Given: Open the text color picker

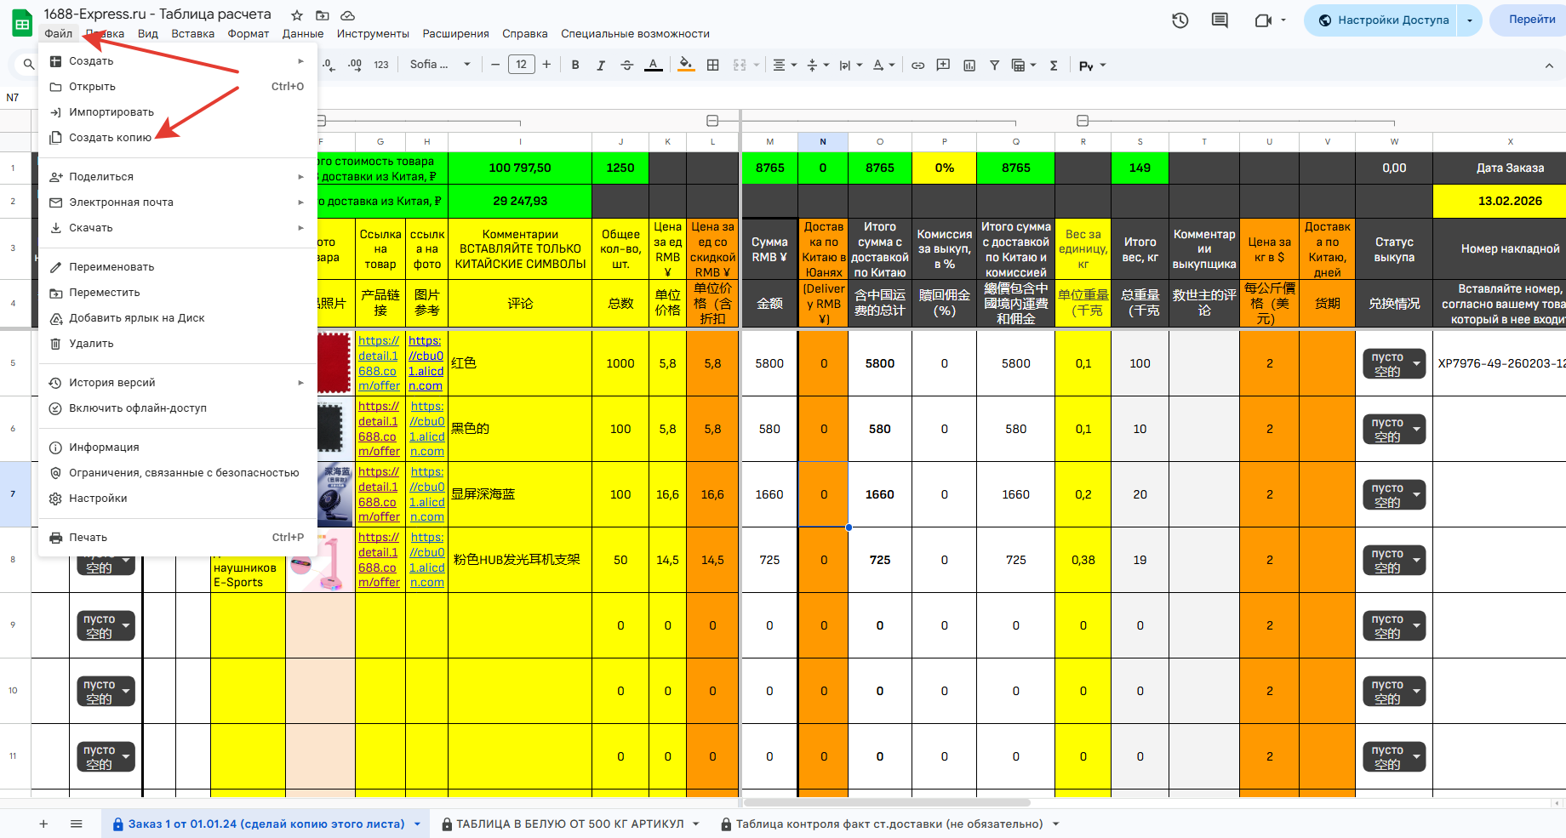Looking at the screenshot, I should pyautogui.click(x=653, y=66).
